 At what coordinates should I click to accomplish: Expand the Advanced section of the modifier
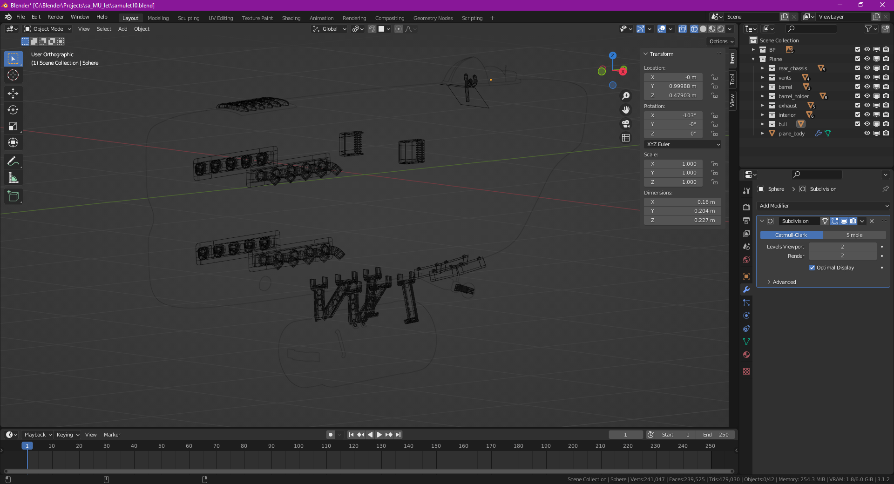click(x=784, y=282)
